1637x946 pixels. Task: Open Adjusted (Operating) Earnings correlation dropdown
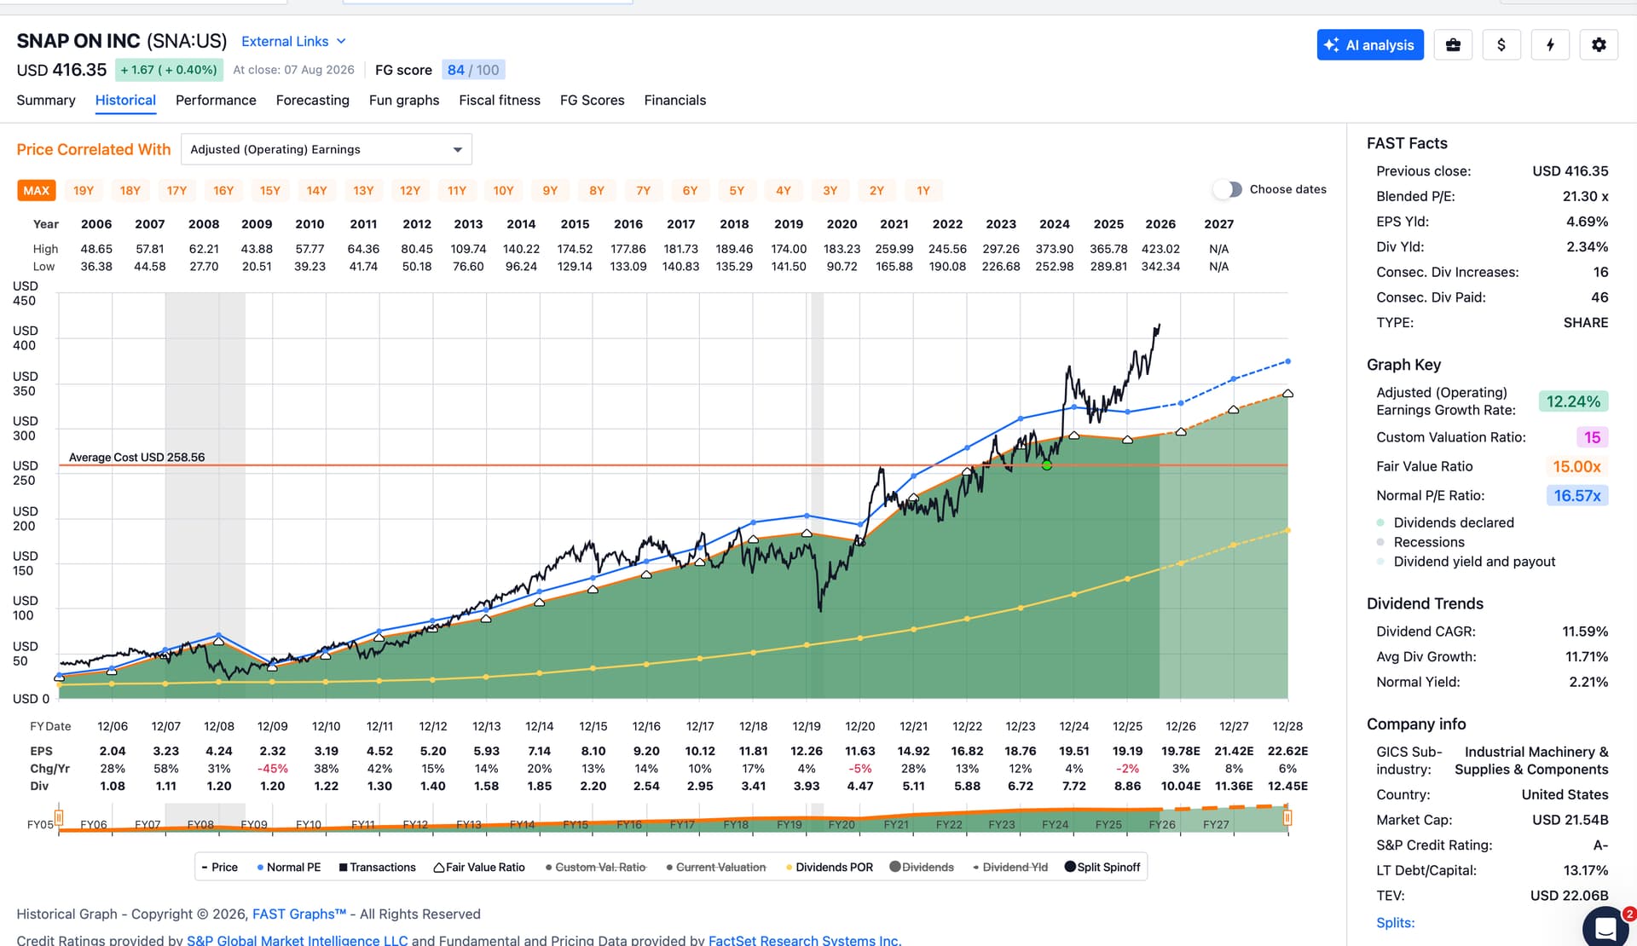(x=327, y=149)
